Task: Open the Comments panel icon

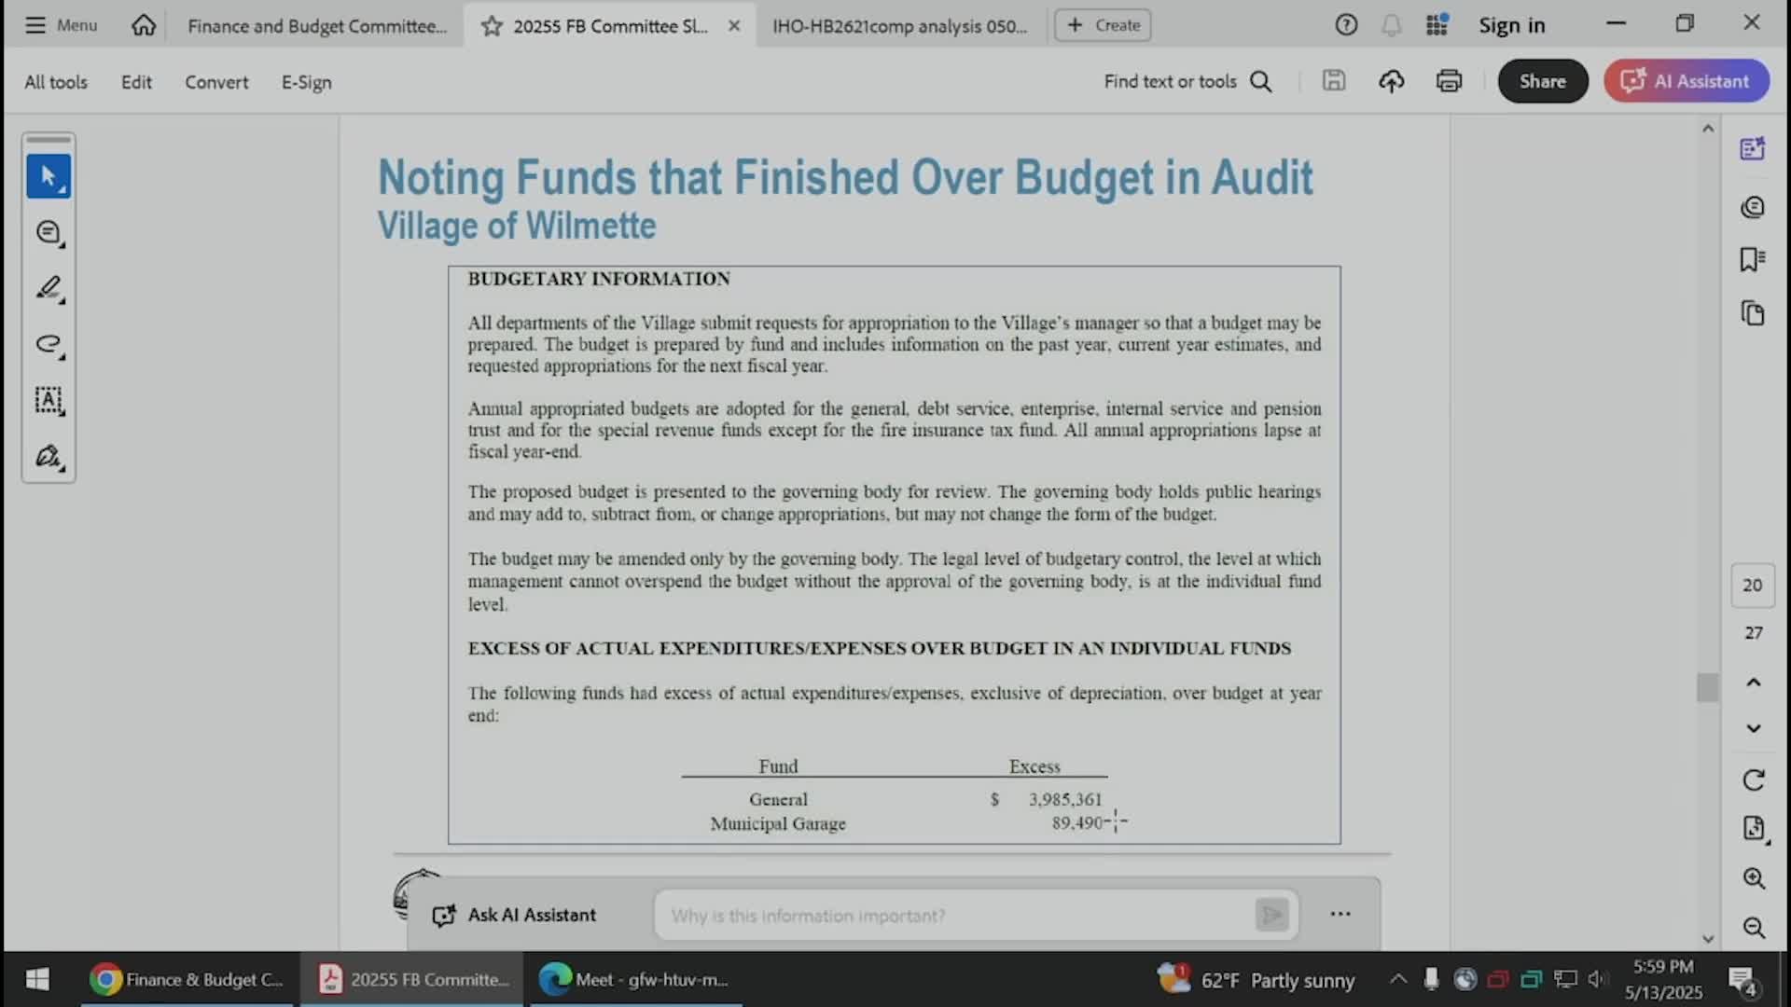Action: click(x=1753, y=207)
